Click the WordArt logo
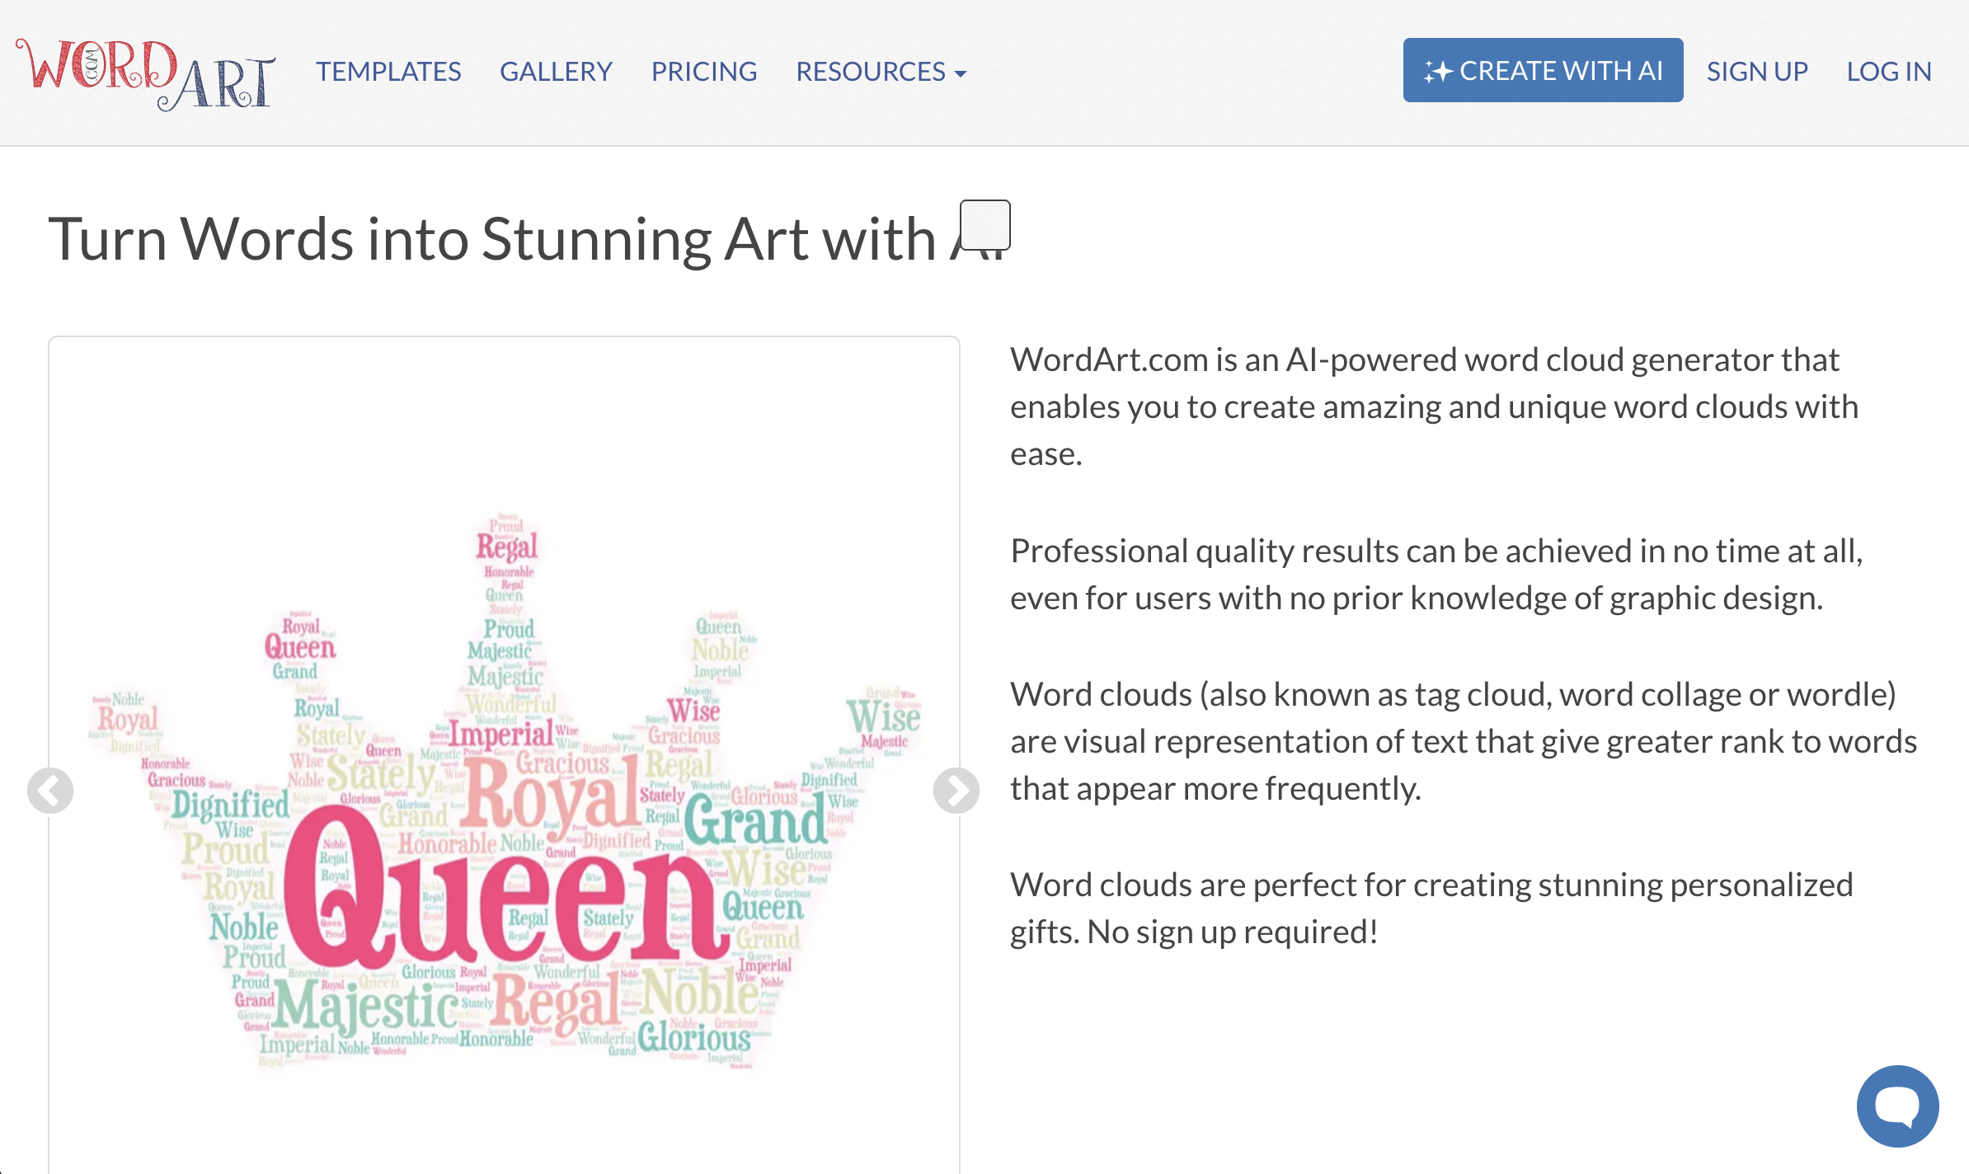 145,73
